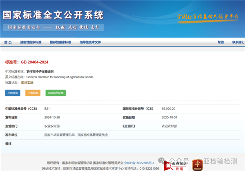Click the blue 在线预览 button
The height and width of the screenshot is (171, 245).
tap(12, 93)
